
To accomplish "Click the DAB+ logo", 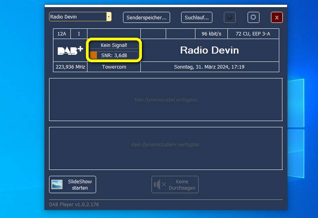I will point(70,51).
